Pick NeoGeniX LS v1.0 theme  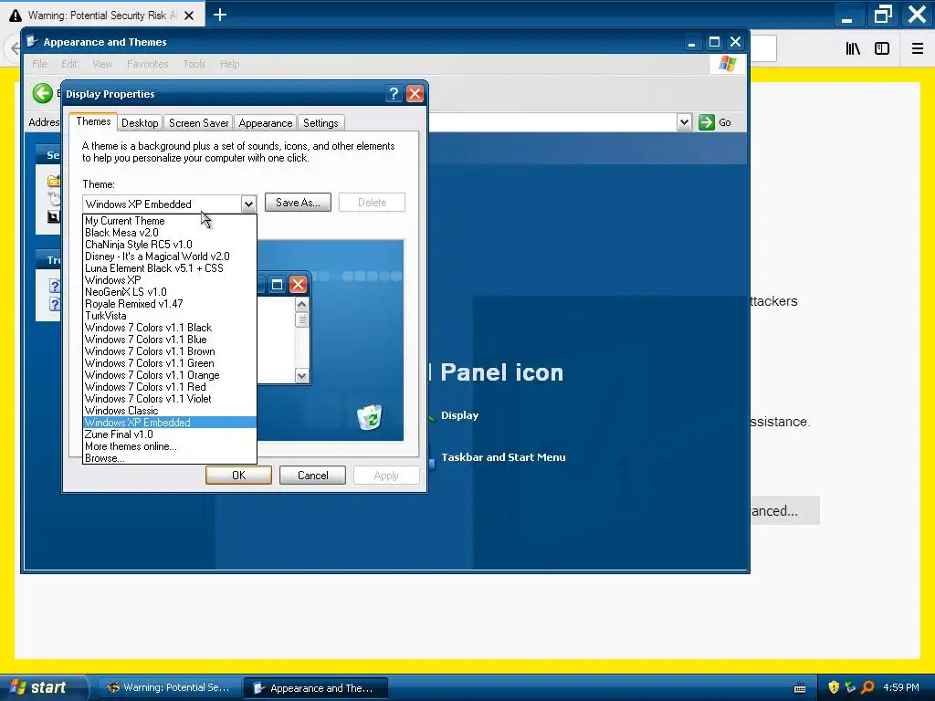[170, 292]
